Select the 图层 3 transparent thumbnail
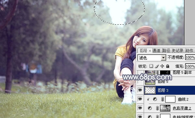 [x=150, y=90]
